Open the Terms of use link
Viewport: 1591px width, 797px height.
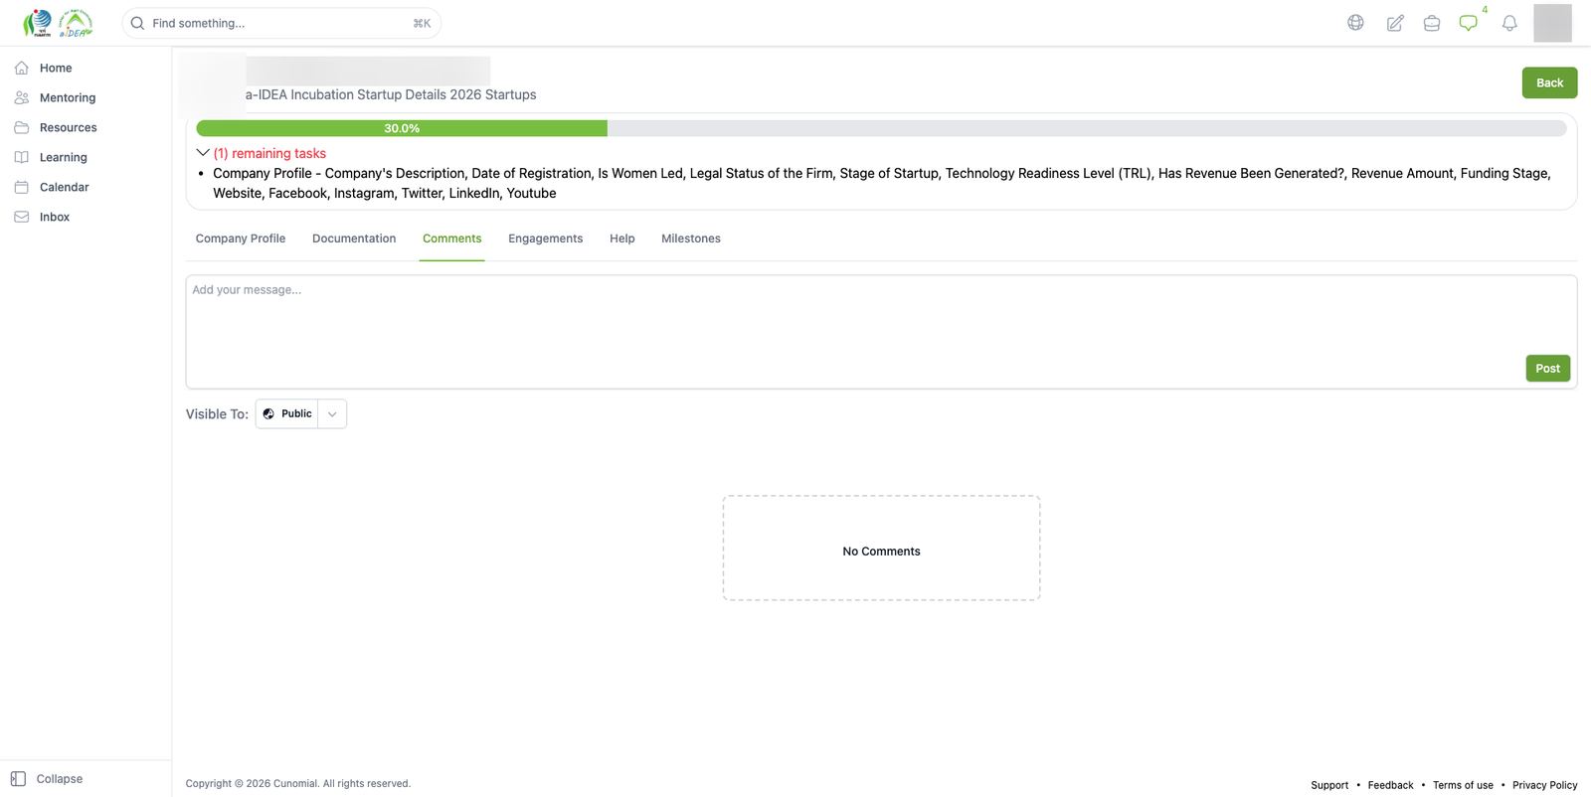tap(1463, 785)
